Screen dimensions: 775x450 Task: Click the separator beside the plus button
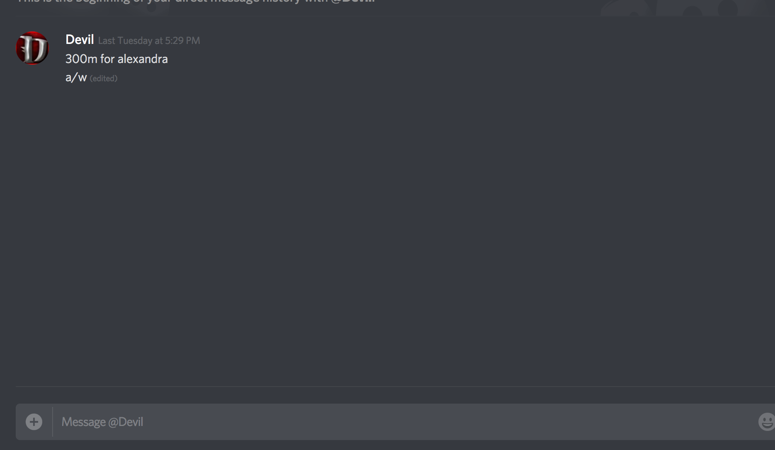point(53,422)
